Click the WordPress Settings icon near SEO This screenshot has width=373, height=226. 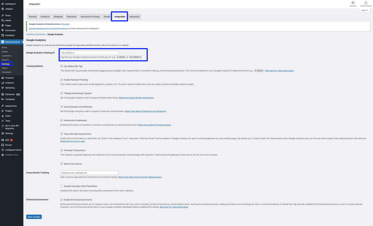(3, 133)
